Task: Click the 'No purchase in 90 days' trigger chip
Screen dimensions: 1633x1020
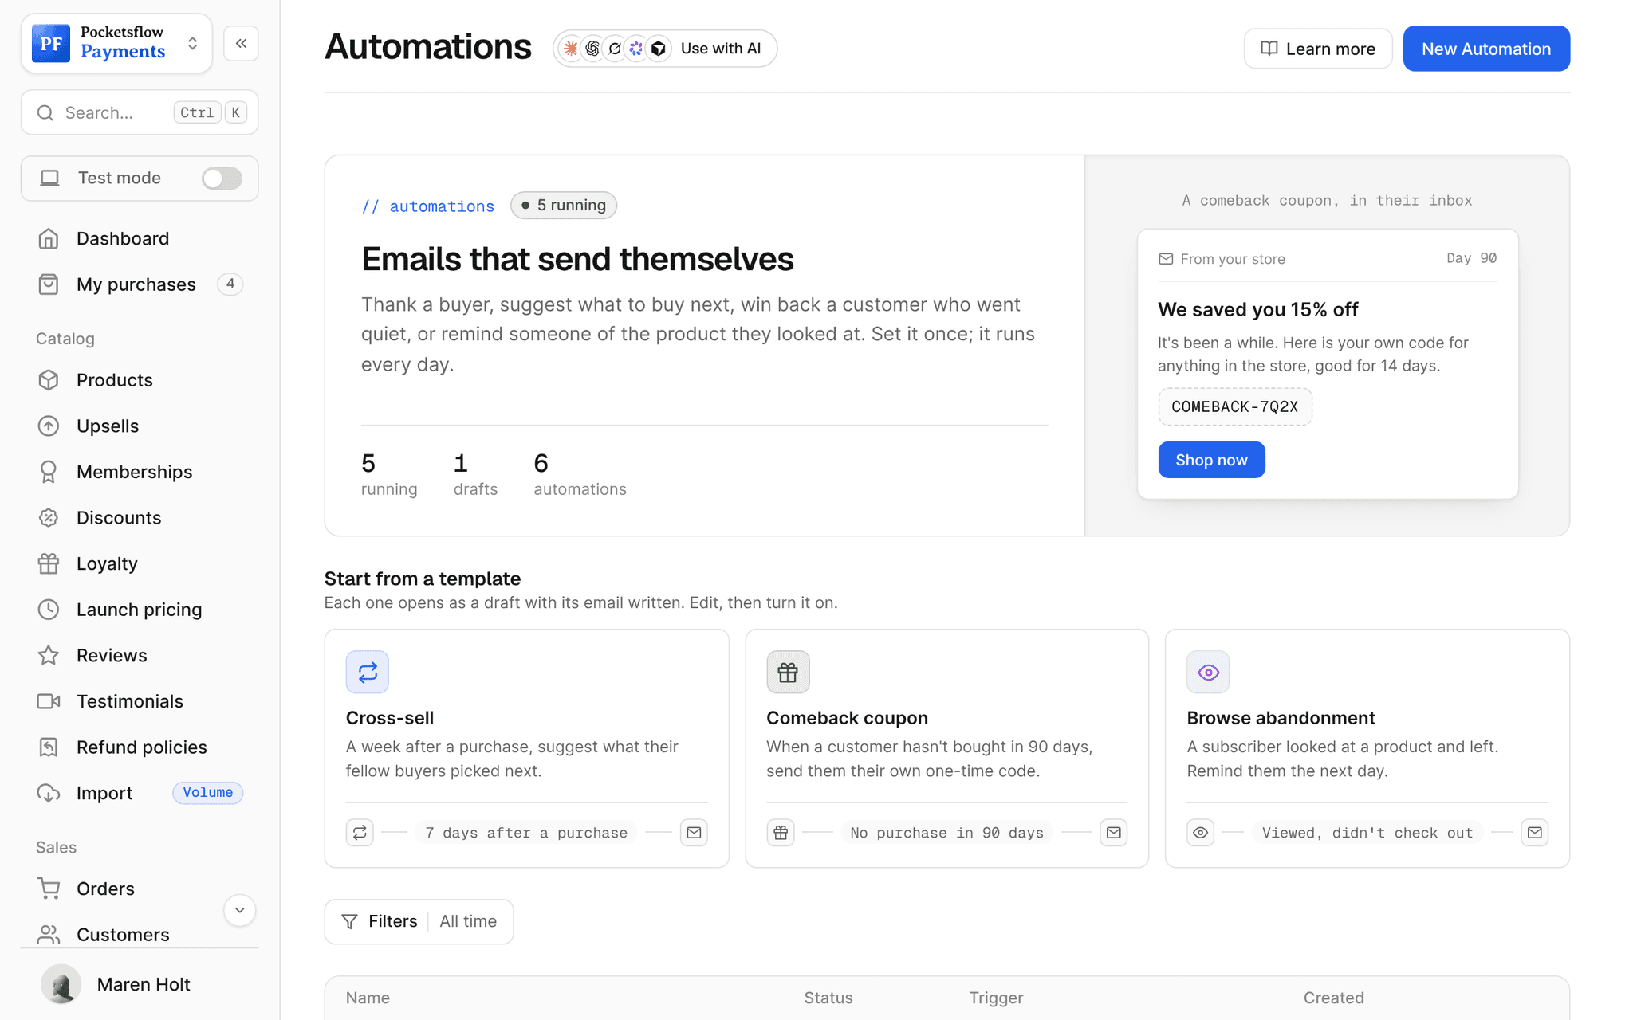Action: (x=946, y=833)
